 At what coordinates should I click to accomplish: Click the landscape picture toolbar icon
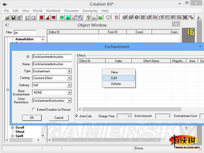click(68, 17)
